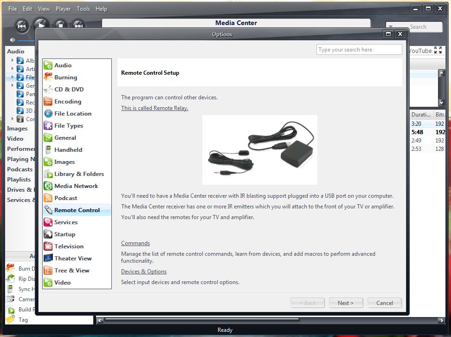
Task: Open the Player menu
Action: pos(63,9)
